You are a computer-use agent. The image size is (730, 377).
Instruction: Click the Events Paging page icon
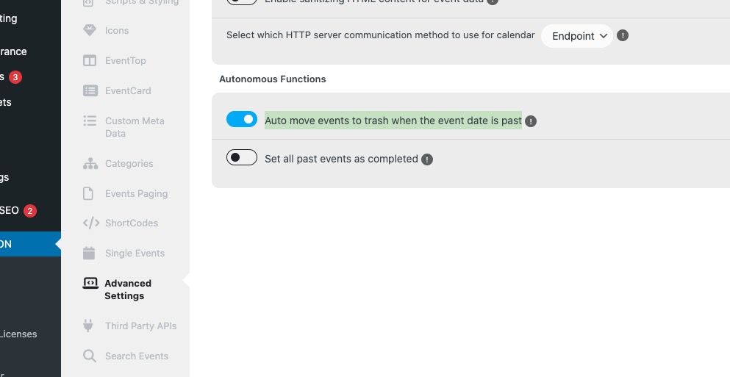[88, 193]
